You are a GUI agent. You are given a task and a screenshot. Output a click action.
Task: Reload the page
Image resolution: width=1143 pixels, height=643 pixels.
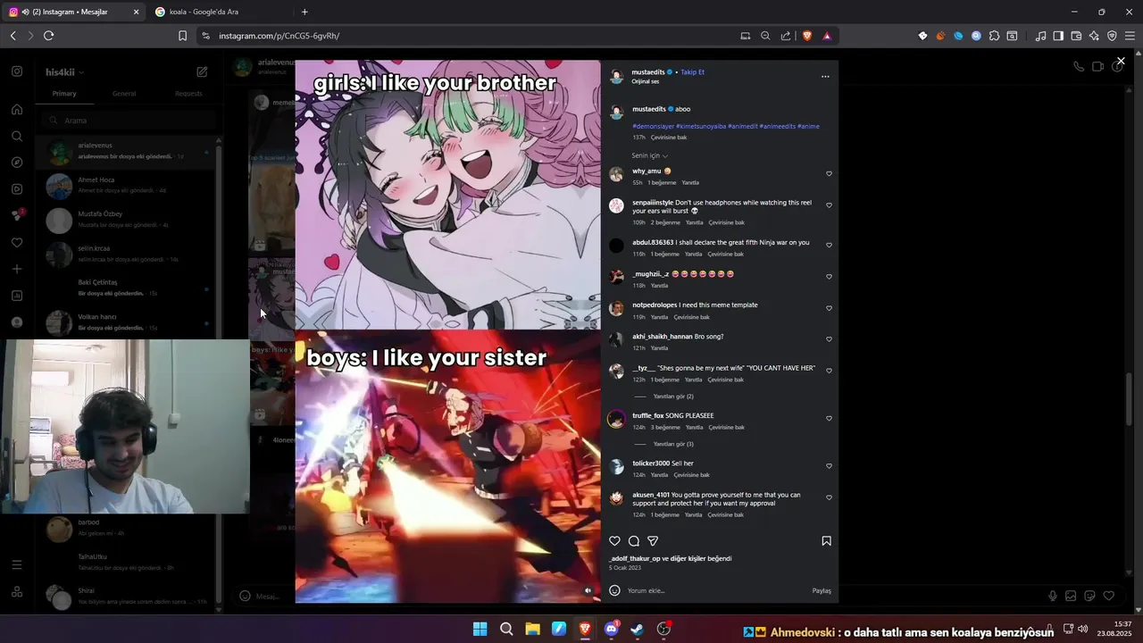tap(48, 36)
